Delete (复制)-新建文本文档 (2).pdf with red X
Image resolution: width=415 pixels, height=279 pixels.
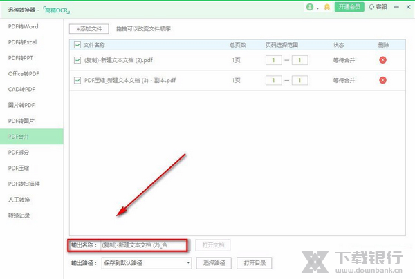coord(382,60)
